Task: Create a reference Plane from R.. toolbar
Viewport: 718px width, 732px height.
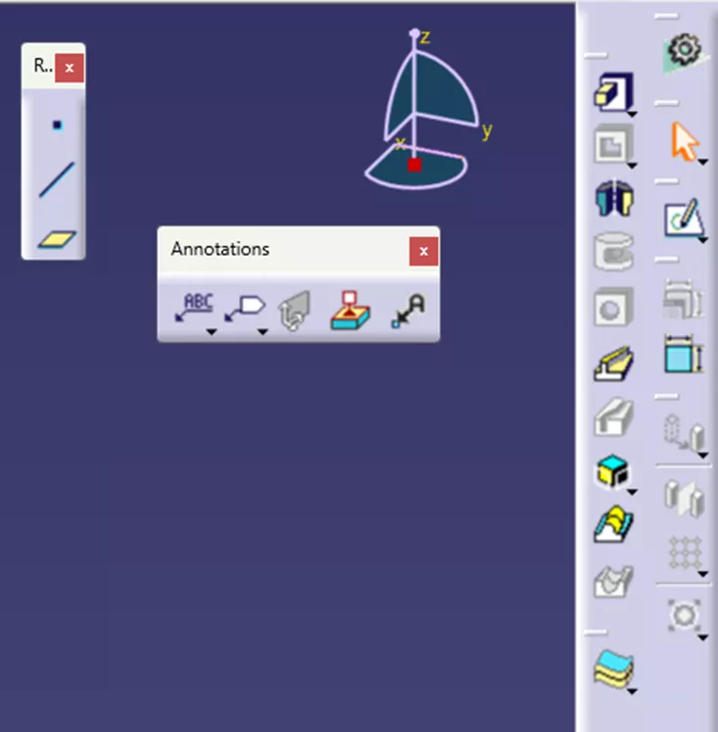Action: [57, 239]
